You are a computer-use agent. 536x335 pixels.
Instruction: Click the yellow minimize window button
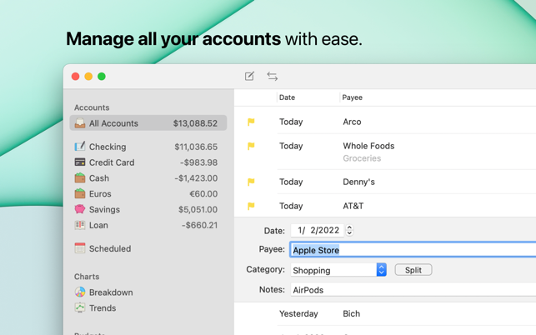click(88, 76)
